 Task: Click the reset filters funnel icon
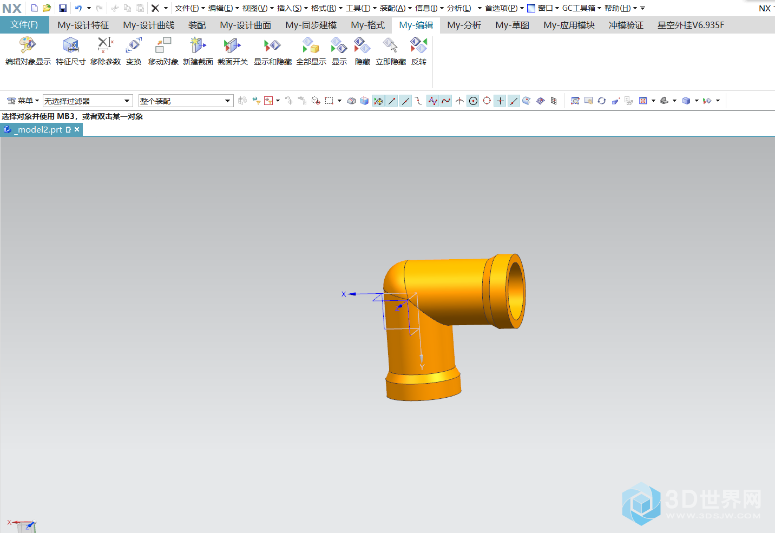[257, 101]
